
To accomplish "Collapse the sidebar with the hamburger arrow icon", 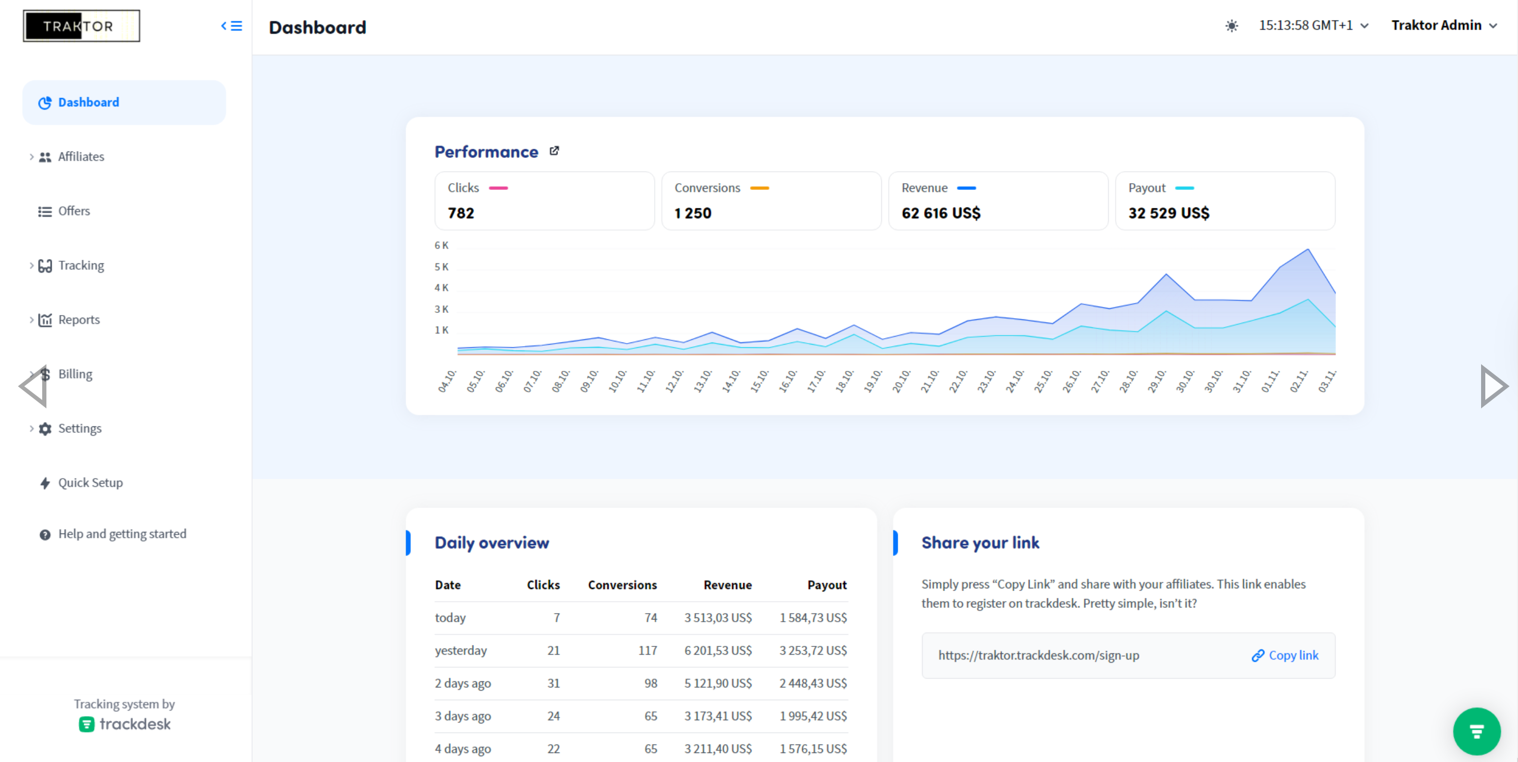I will [x=232, y=26].
